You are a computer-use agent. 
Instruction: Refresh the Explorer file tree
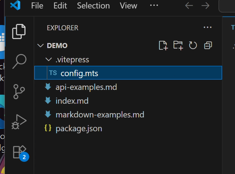pyautogui.click(x=193, y=45)
